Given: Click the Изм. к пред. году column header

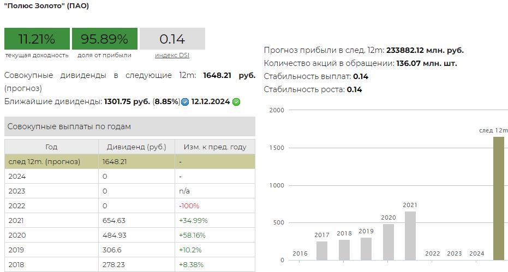Looking at the screenshot, I should [215, 147].
